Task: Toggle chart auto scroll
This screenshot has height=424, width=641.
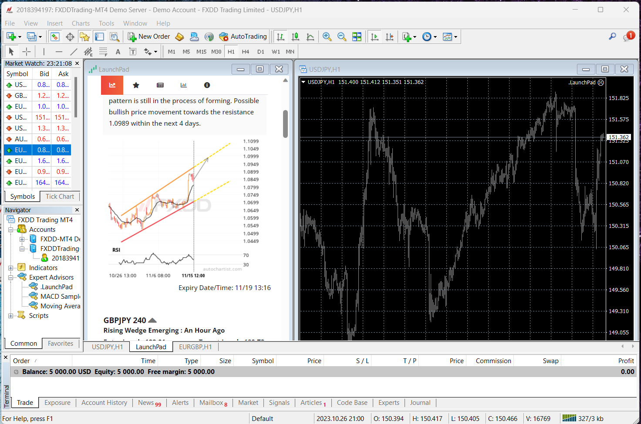Action: point(374,37)
